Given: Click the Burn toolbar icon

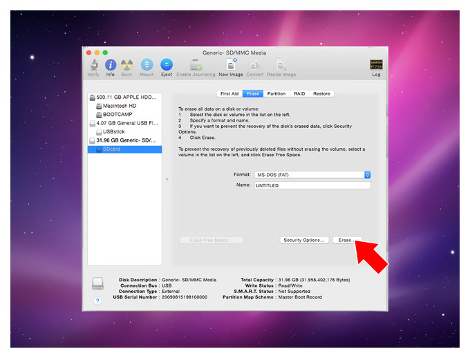Looking at the screenshot, I should [x=126, y=65].
